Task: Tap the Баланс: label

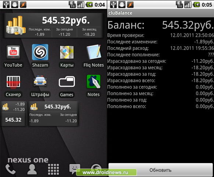Action: point(126,25)
